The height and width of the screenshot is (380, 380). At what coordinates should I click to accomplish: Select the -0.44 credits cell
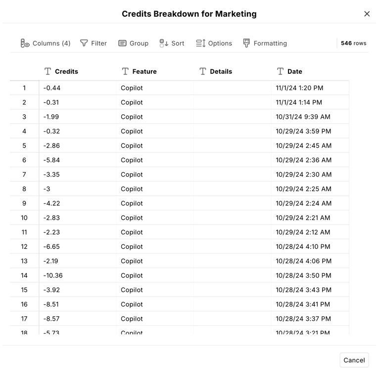(78, 88)
